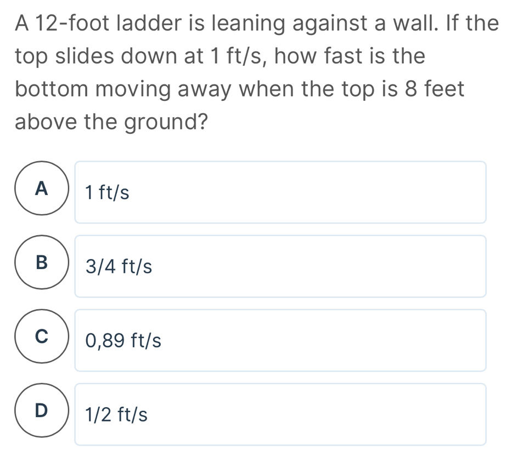Click inside the option D answer box
Screen dimensions: 506x451
[280, 414]
